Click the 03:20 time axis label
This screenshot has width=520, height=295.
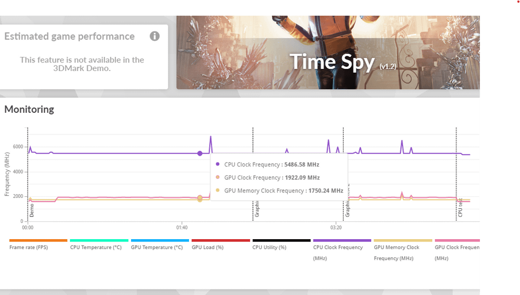[336, 228]
